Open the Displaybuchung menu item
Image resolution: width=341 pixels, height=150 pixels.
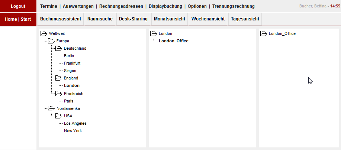pyautogui.click(x=165, y=6)
